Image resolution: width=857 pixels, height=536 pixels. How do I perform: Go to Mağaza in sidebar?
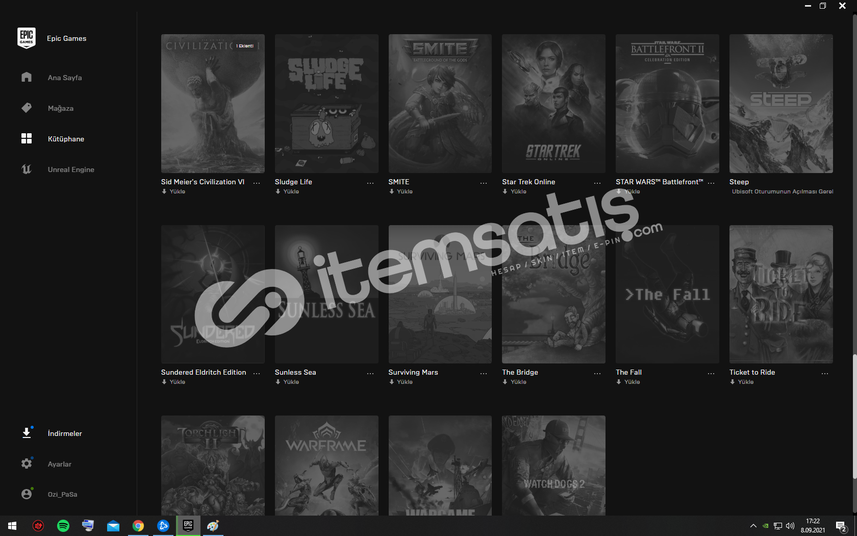[x=61, y=108]
